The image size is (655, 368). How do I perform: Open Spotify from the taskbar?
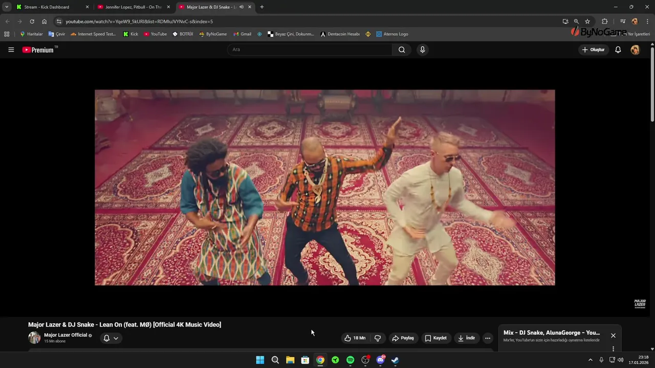[x=350, y=360]
